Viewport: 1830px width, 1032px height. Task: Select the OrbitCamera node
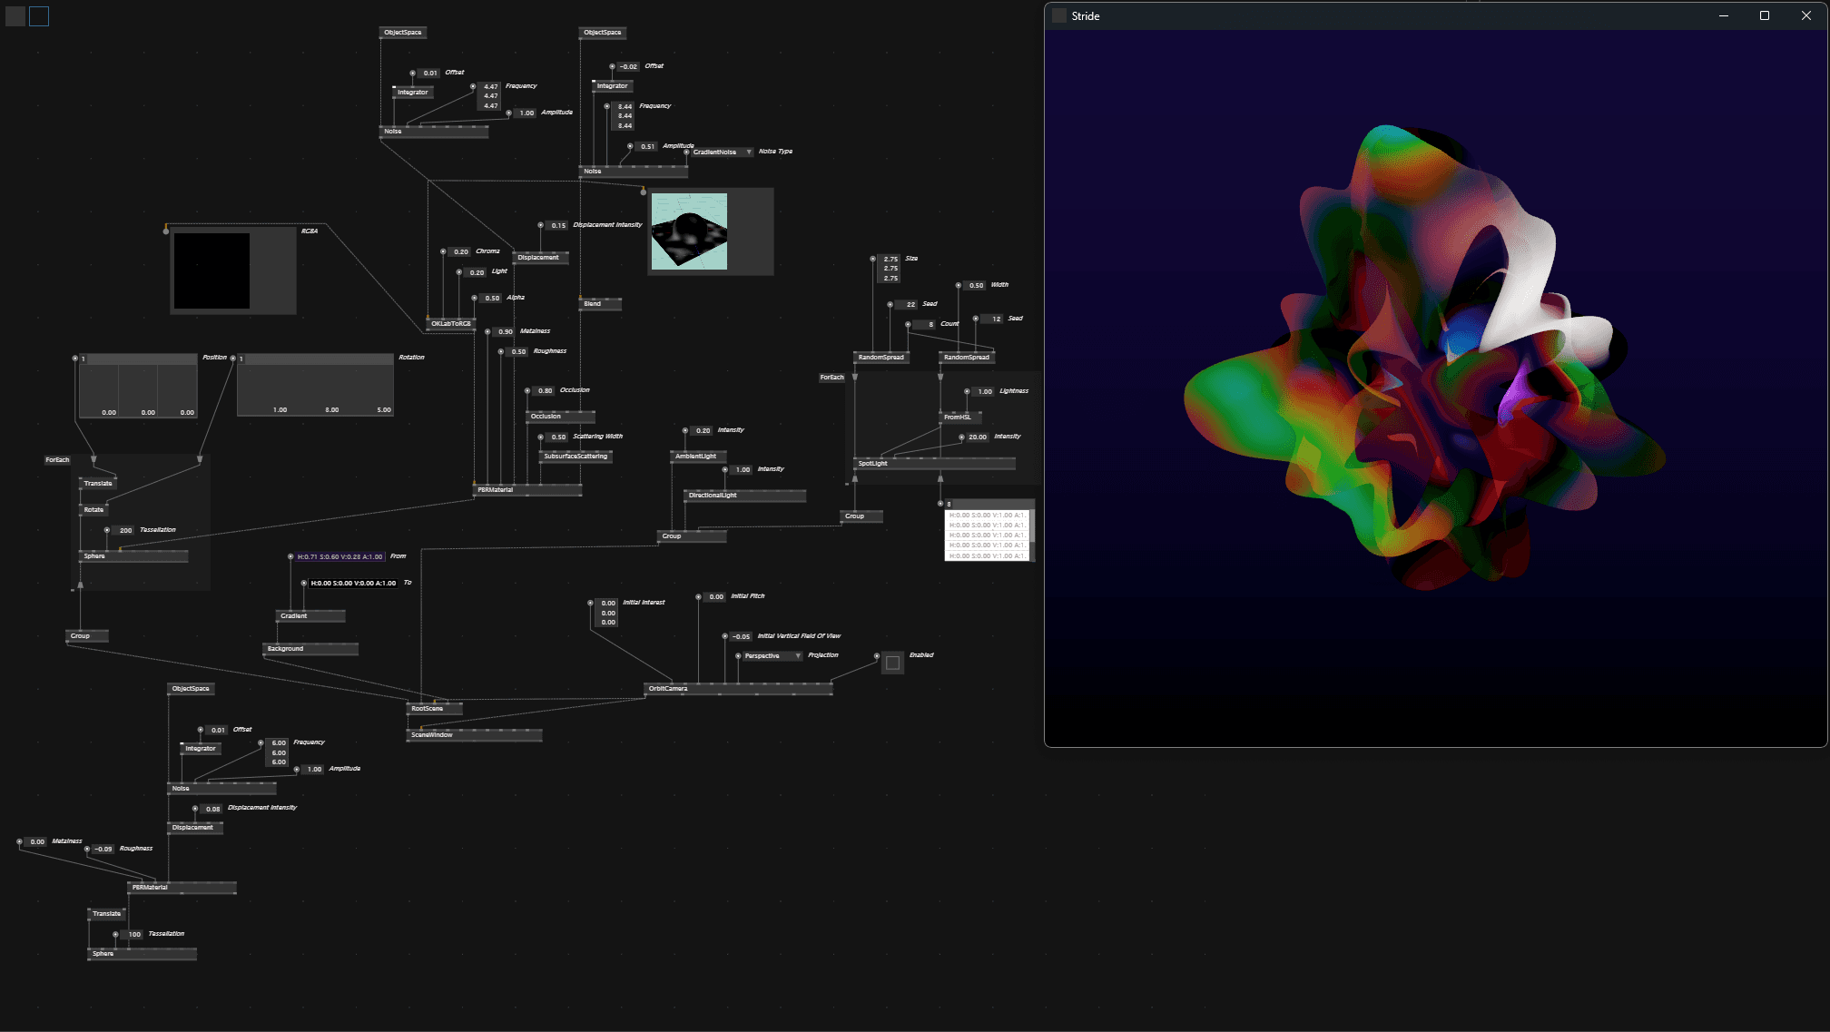(669, 689)
